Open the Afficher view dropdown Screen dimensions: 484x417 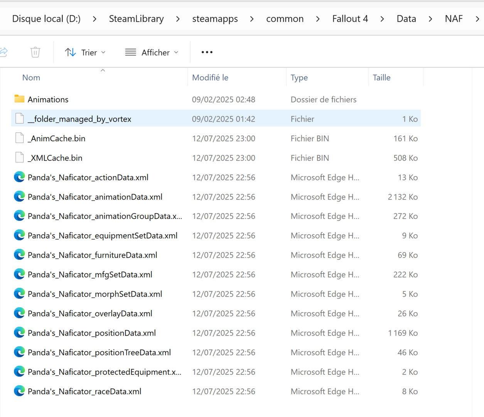click(152, 52)
